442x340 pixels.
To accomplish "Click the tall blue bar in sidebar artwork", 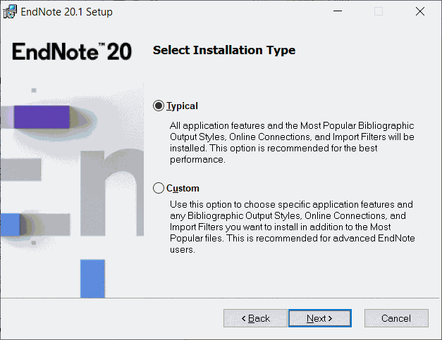I will click(92, 279).
